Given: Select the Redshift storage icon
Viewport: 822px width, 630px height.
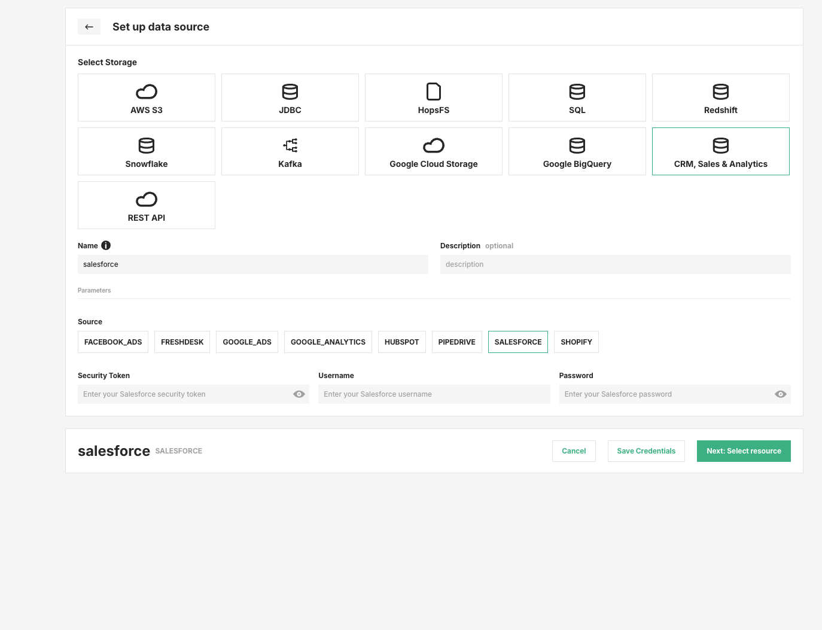Looking at the screenshot, I should (x=720, y=92).
